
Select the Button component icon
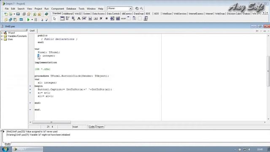(96, 19)
